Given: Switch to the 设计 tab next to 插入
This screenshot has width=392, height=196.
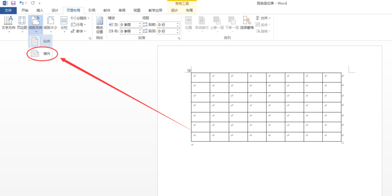Looking at the screenshot, I should tap(55, 10).
